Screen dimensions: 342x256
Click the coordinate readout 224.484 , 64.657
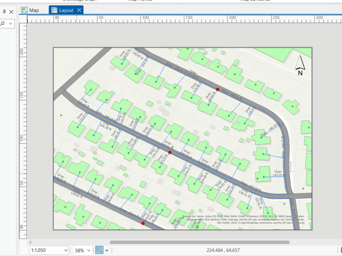tap(223, 250)
